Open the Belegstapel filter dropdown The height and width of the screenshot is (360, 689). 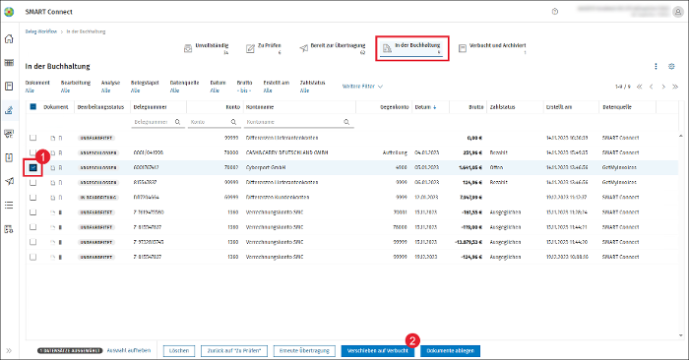145,87
